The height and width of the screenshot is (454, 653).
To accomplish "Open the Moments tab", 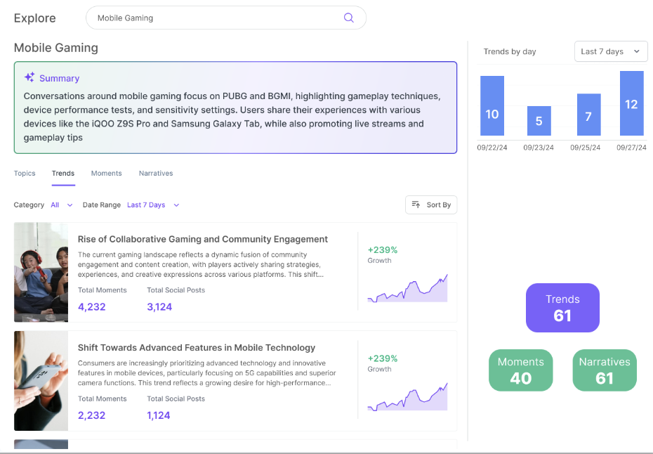I will tap(107, 174).
